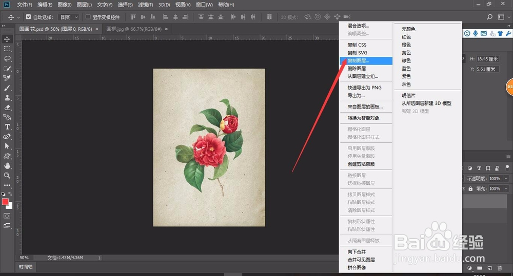Enable the Show Transform Controls (显示变换控件) checkbox
Screen dimensions: 513x276
point(88,17)
